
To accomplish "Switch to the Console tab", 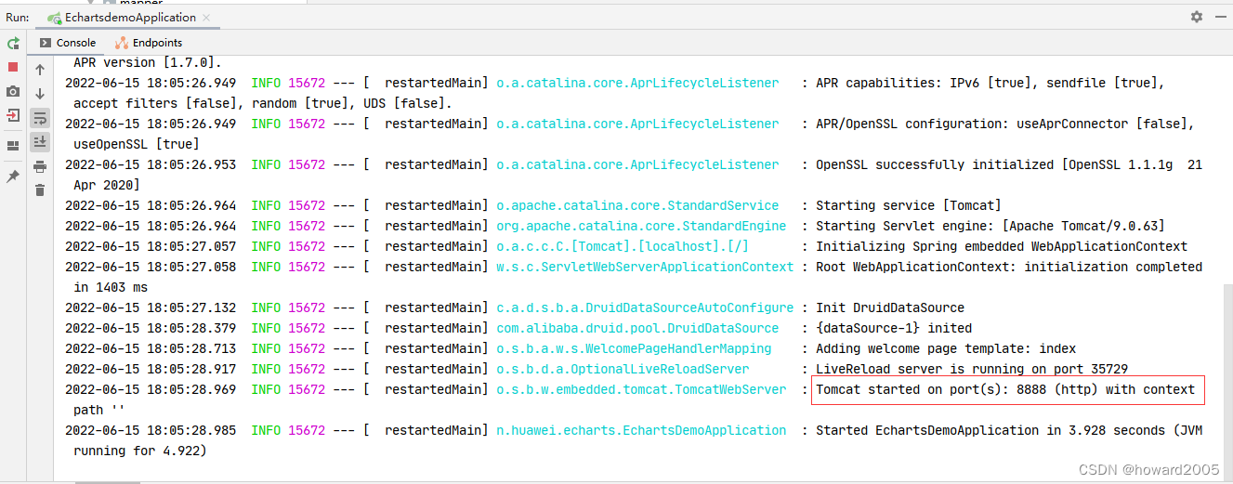I will point(68,43).
